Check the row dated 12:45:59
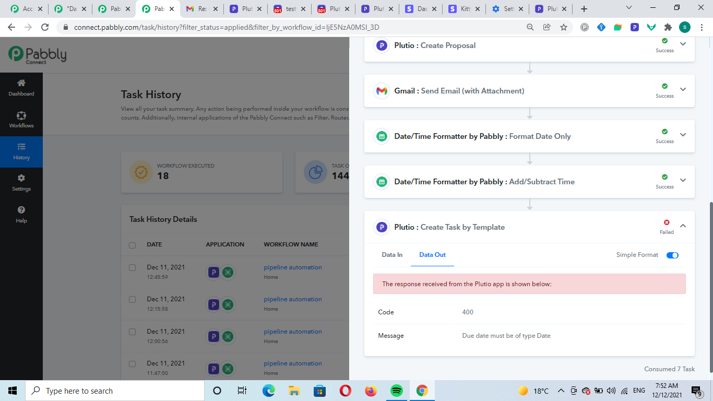713x401 pixels. [132, 267]
